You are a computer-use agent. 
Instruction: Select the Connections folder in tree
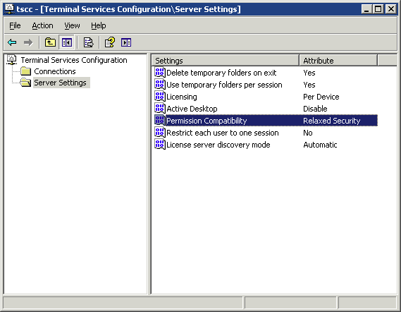[x=55, y=71]
